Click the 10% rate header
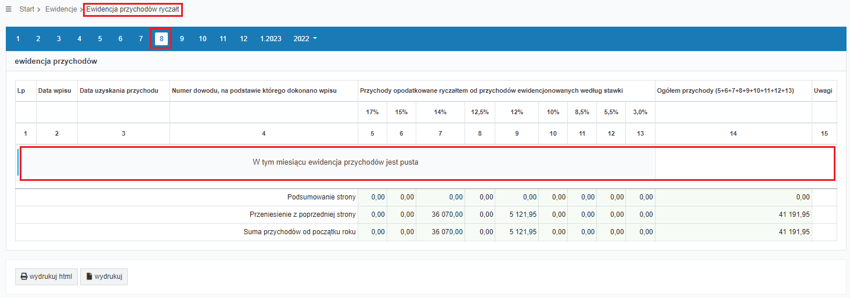The height and width of the screenshot is (298, 850). tap(553, 112)
